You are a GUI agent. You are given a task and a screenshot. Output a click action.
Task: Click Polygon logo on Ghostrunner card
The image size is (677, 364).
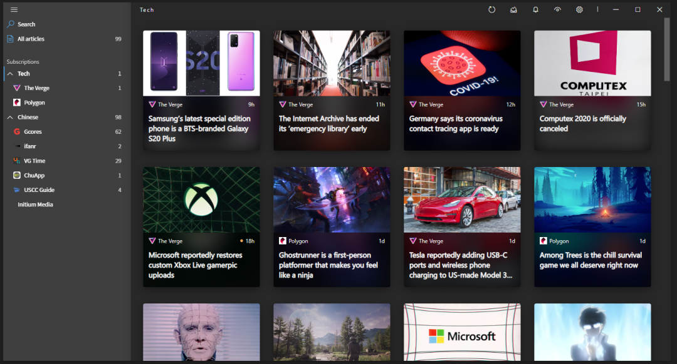(282, 241)
